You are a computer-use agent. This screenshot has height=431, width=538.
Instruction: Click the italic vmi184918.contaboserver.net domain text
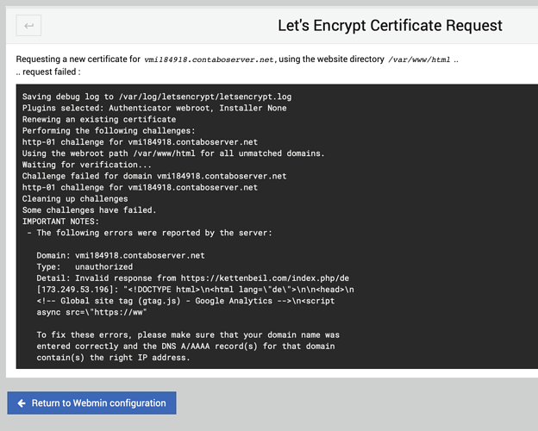(x=209, y=59)
